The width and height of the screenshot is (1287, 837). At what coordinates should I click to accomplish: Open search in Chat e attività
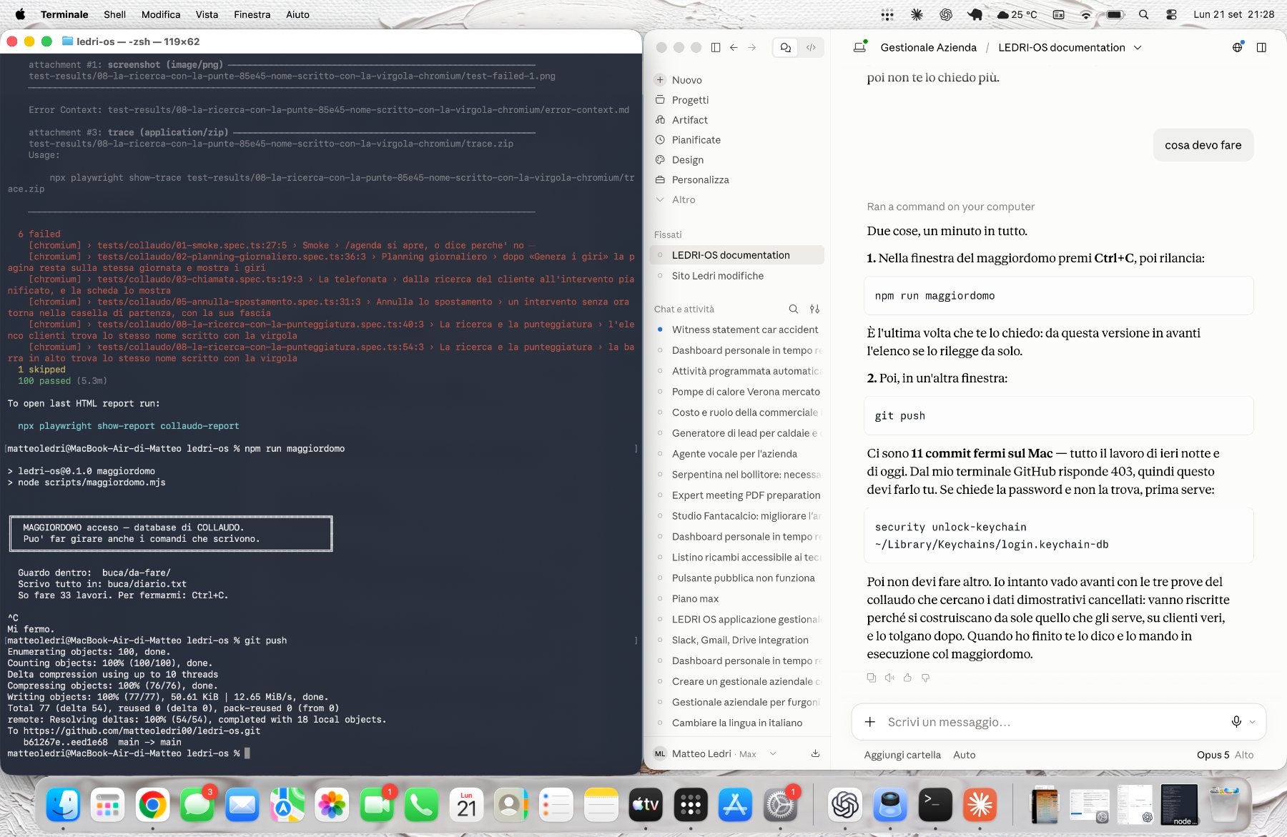click(794, 309)
